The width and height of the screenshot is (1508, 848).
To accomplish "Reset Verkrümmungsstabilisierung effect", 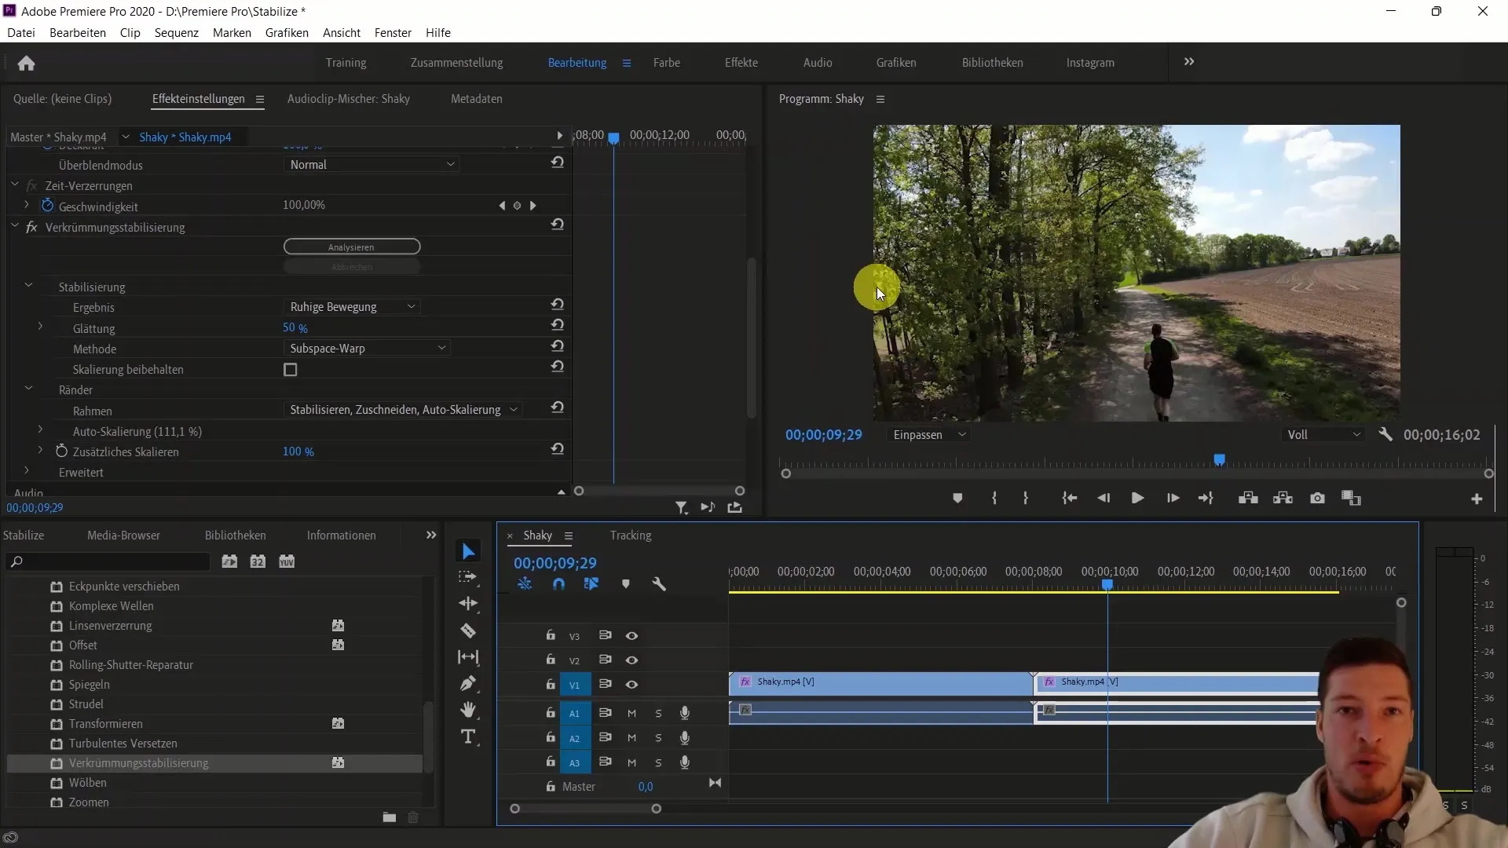I will [x=557, y=225].
